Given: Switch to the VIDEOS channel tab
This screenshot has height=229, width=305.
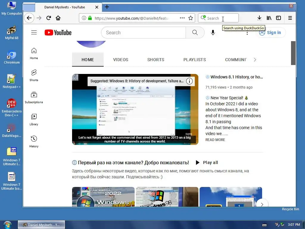Looking at the screenshot, I should [x=121, y=60].
